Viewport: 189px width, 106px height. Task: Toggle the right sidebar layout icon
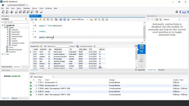tap(187, 12)
